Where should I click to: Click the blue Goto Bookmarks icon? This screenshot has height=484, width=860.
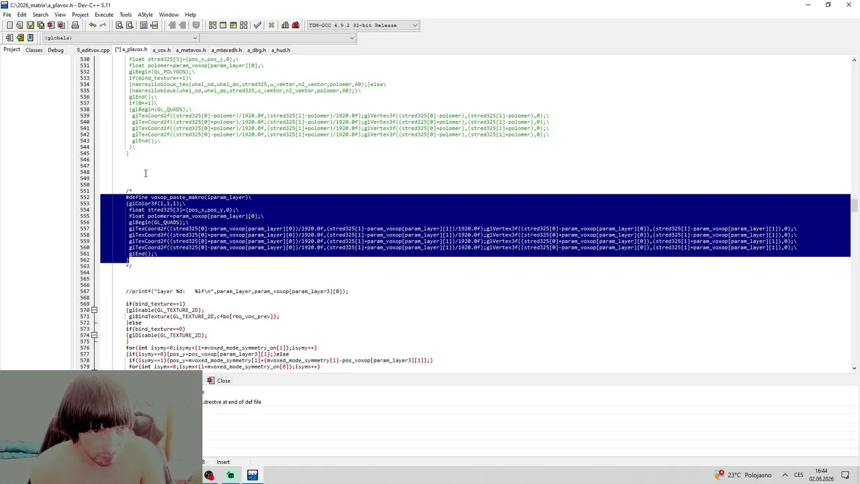30,38
